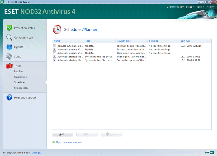Select Log files under Tools

19,72
